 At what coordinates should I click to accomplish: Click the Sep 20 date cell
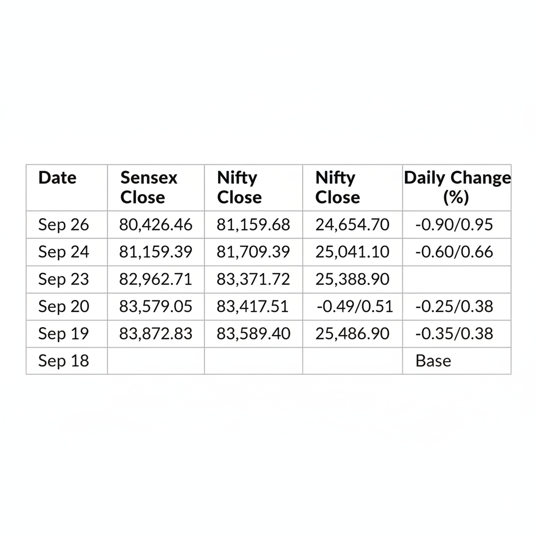[63, 307]
